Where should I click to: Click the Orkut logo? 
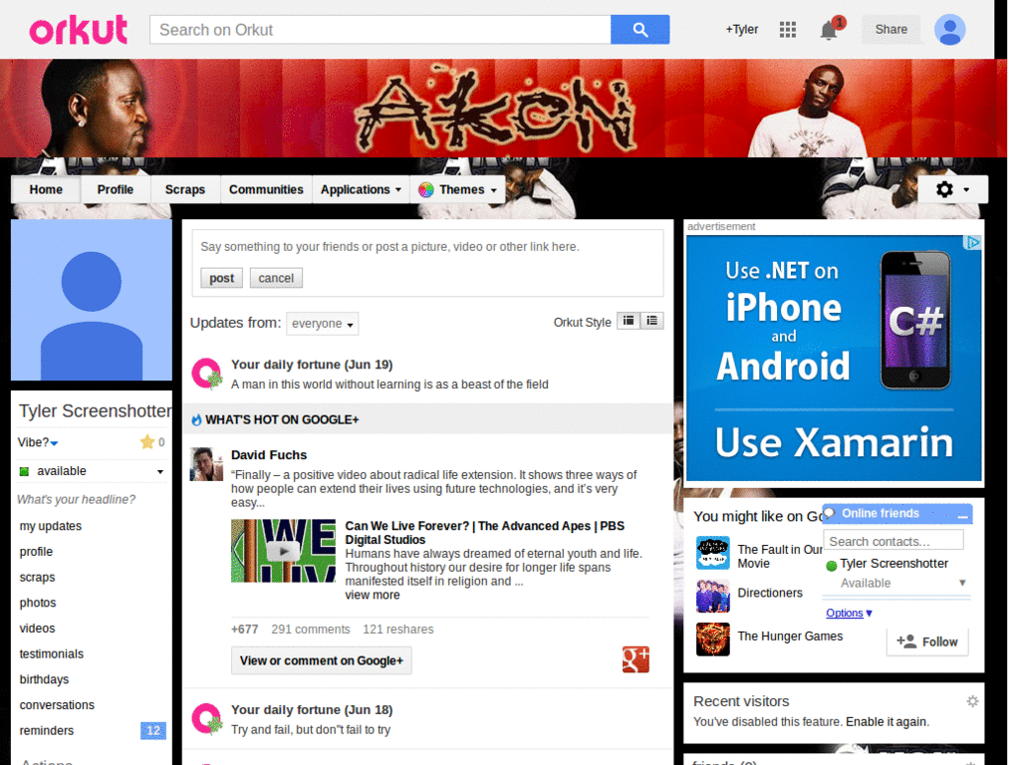click(x=78, y=30)
